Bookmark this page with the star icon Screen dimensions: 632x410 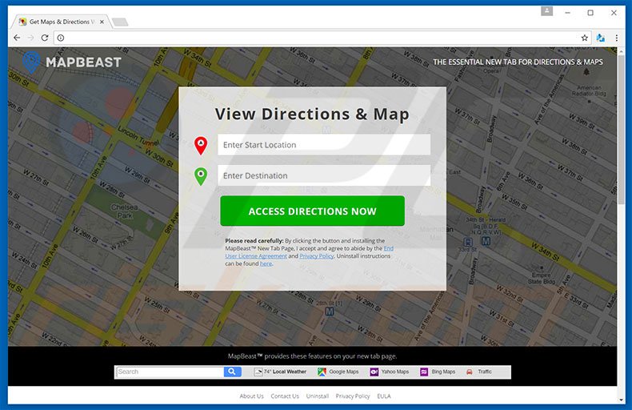coord(585,38)
